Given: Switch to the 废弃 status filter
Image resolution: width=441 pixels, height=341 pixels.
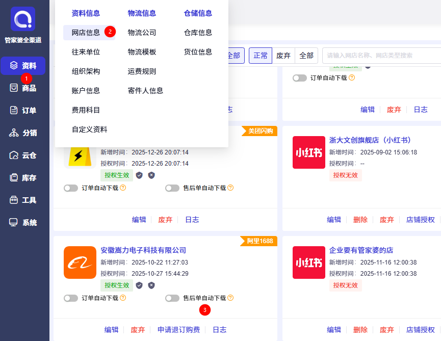Looking at the screenshot, I should click(283, 56).
